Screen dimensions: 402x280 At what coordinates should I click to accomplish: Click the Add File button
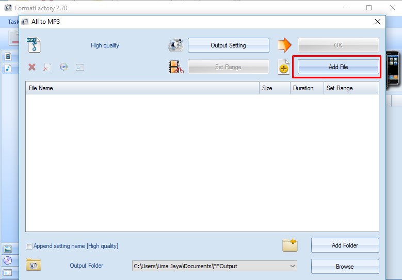point(338,67)
